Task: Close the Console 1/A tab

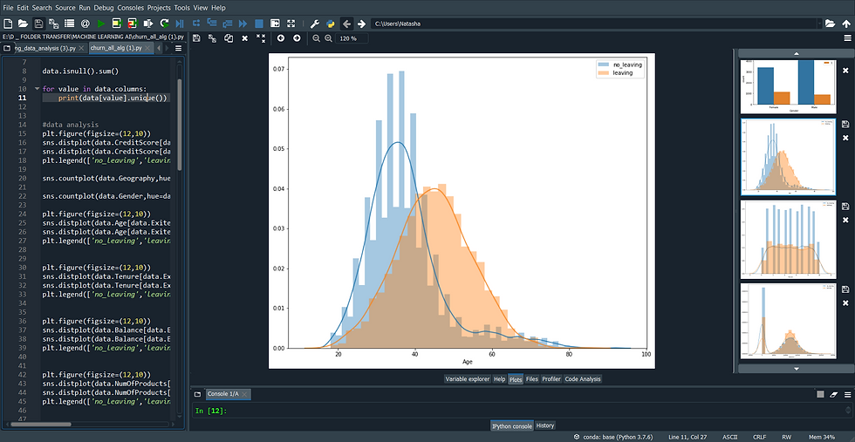Action: [245, 394]
